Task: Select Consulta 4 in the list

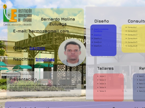Action: [x=132, y=38]
